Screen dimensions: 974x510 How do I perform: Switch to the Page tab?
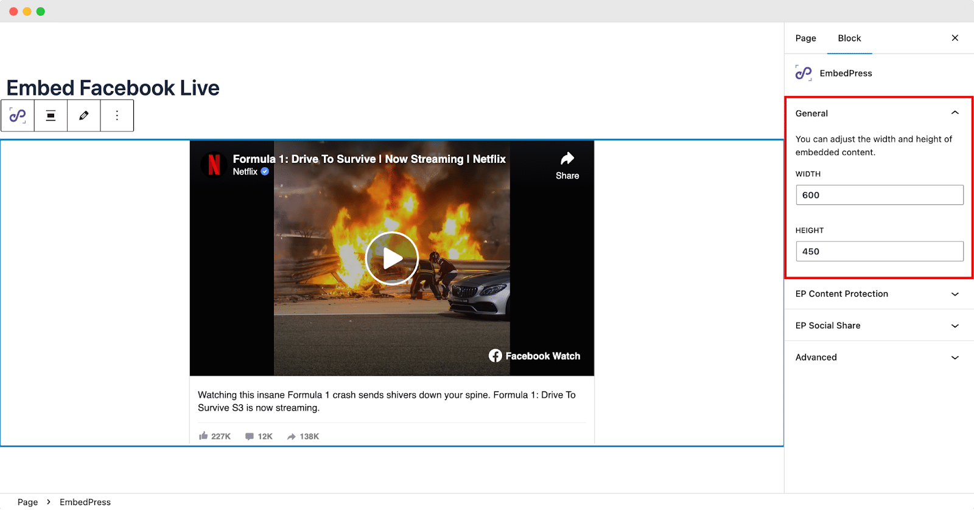805,38
